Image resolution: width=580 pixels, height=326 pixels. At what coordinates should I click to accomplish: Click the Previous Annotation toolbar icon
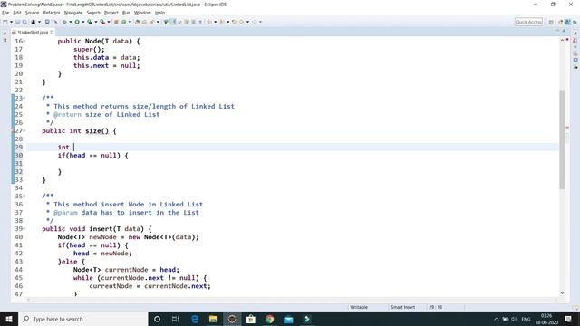[222, 22]
